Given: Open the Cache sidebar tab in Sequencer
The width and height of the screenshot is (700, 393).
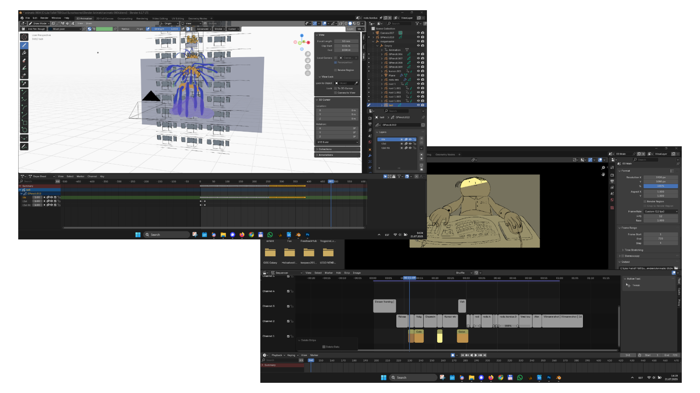Looking at the screenshot, I should point(679,292).
